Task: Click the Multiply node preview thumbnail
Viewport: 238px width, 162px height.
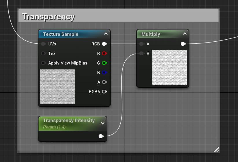Action: pyautogui.click(x=169, y=68)
